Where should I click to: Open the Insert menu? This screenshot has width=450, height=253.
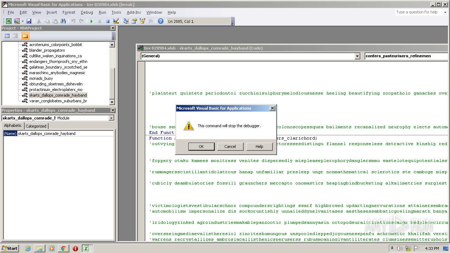pyautogui.click(x=52, y=12)
